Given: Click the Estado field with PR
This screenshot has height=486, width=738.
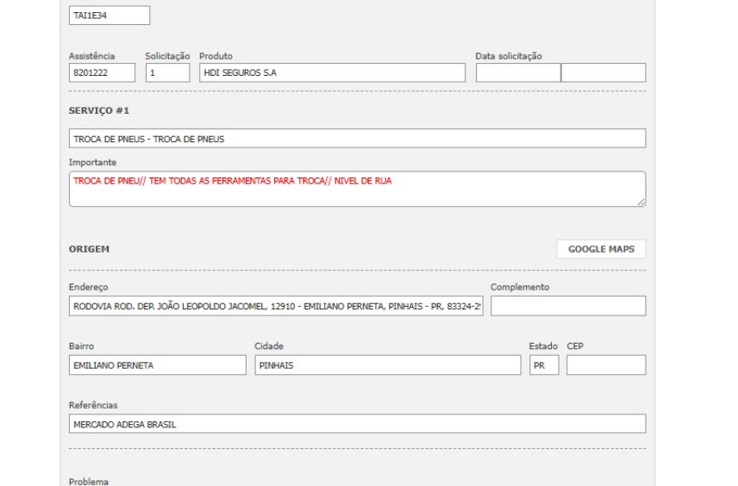Looking at the screenshot, I should (544, 365).
